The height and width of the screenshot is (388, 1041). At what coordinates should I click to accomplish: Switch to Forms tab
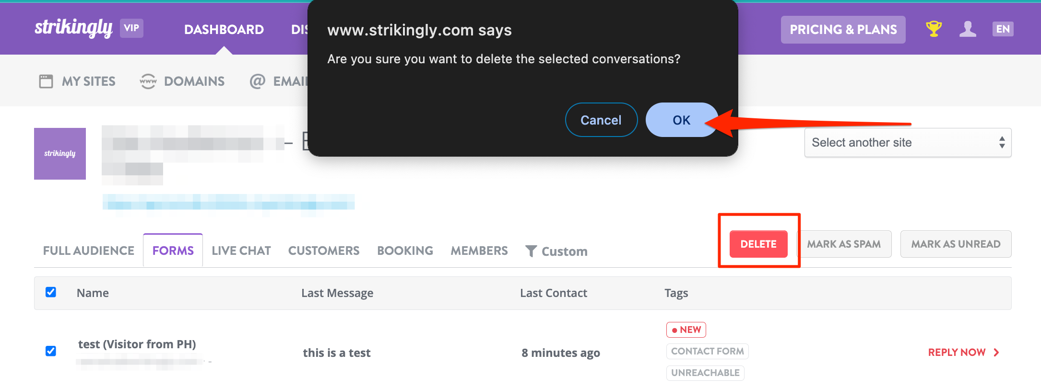[173, 251]
